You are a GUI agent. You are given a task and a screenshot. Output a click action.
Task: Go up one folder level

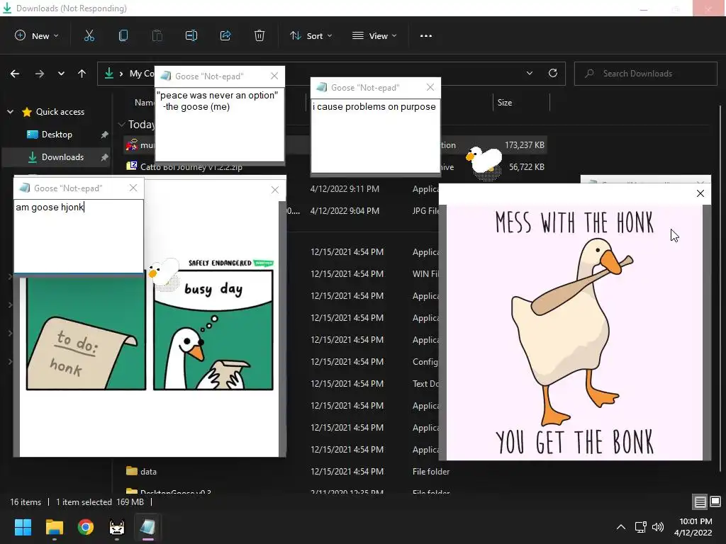[82, 74]
